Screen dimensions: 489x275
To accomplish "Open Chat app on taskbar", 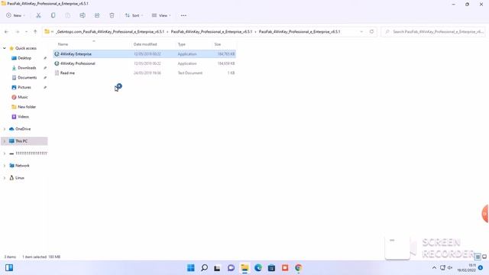I will pos(231,268).
